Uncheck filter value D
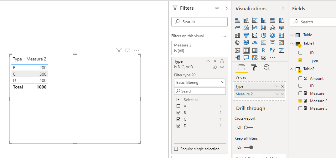Image resolution: width=336 pixels, height=158 pixels. (x=178, y=126)
